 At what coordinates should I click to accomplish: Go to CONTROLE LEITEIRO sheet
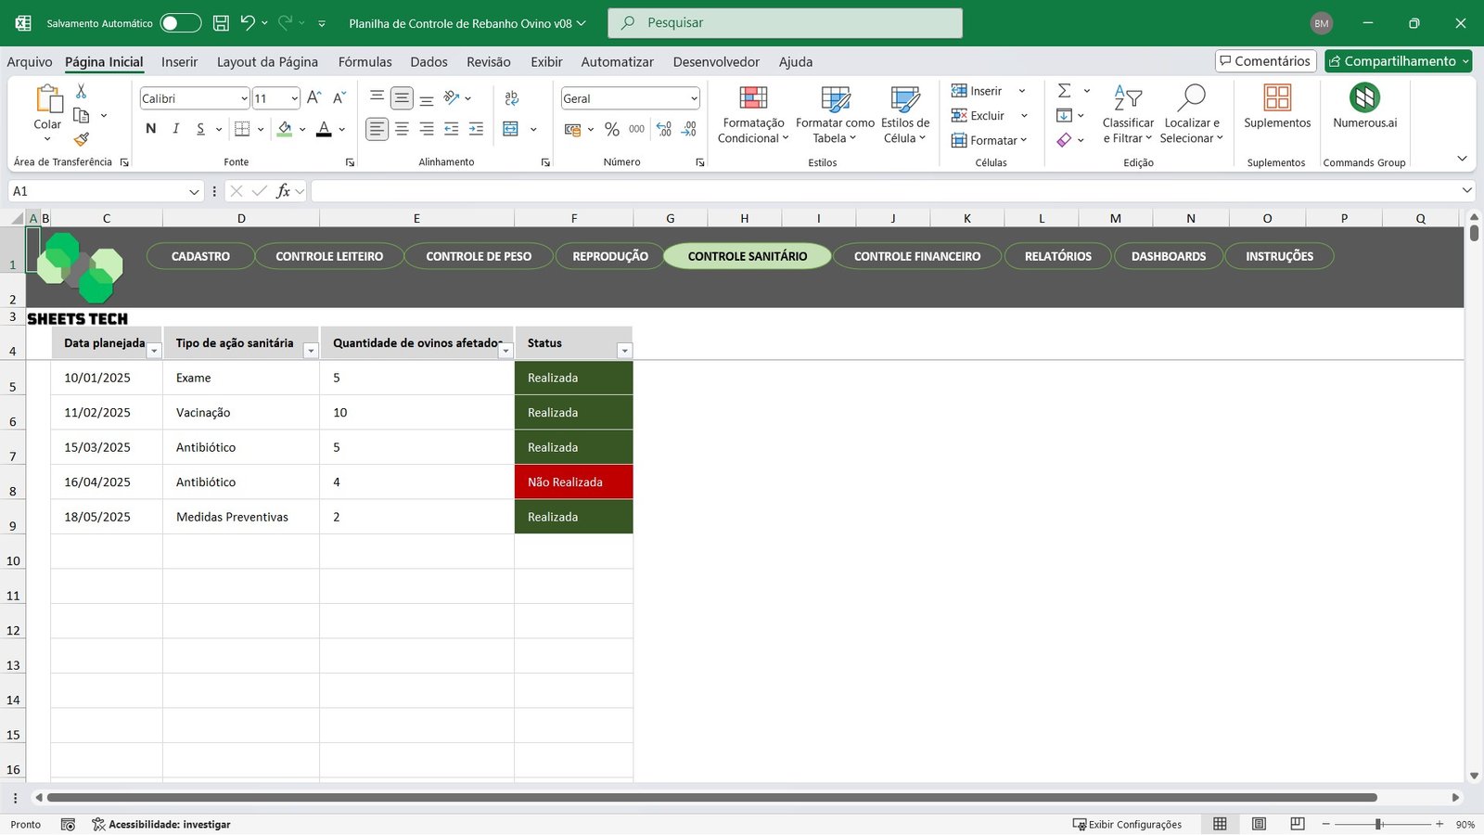pos(329,256)
